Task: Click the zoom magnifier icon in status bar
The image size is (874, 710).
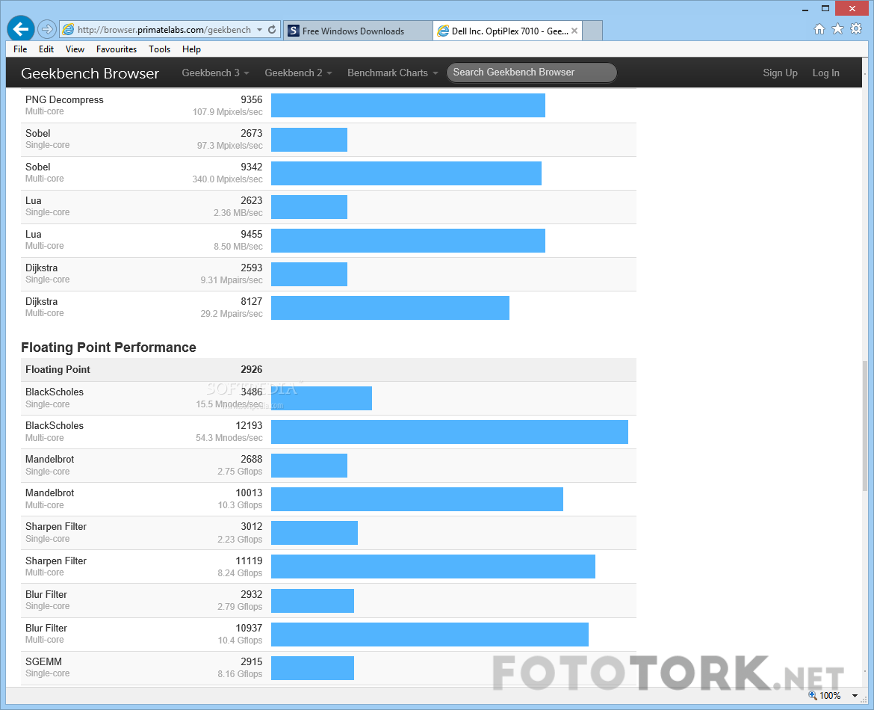Action: click(x=813, y=695)
